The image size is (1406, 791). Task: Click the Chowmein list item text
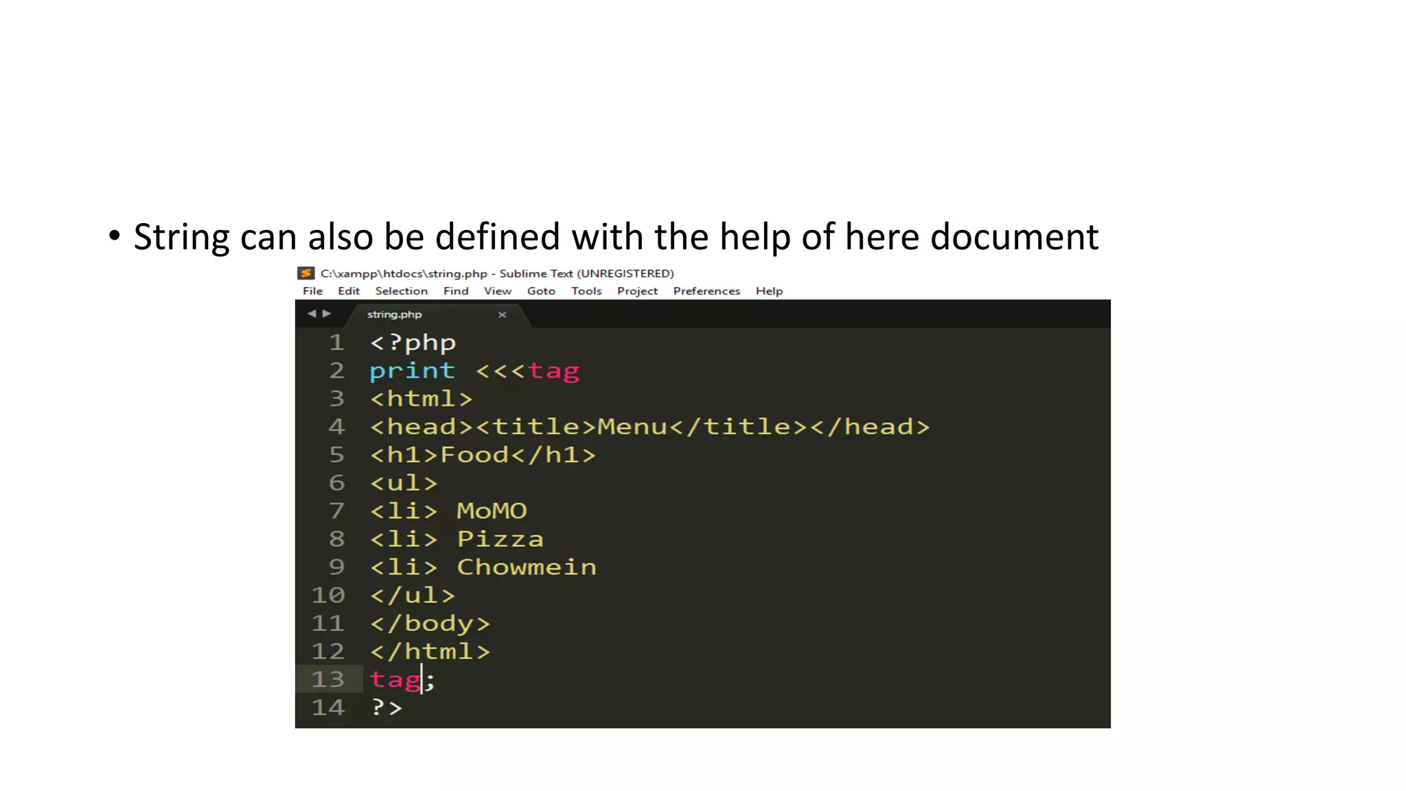point(527,567)
